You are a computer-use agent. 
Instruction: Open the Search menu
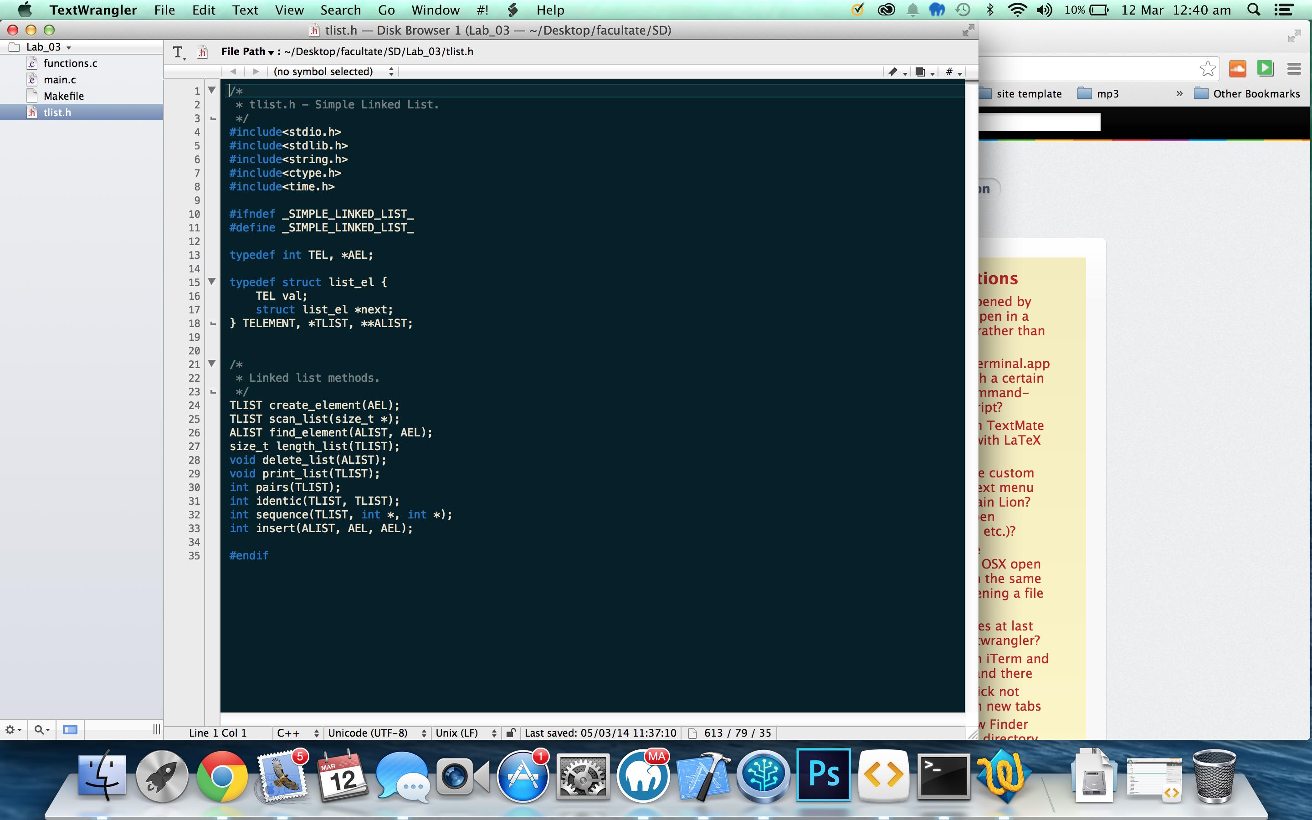[x=340, y=10]
